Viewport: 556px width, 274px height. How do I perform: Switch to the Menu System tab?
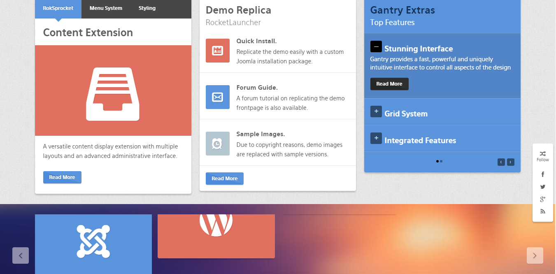(106, 8)
